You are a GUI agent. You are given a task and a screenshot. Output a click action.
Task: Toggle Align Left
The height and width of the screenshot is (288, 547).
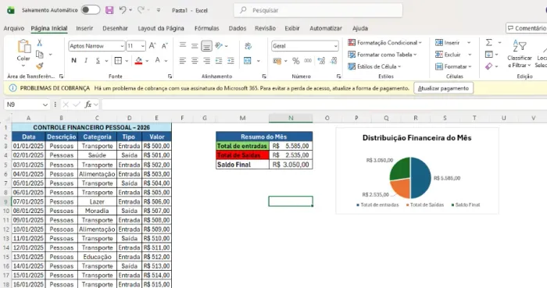(x=182, y=61)
